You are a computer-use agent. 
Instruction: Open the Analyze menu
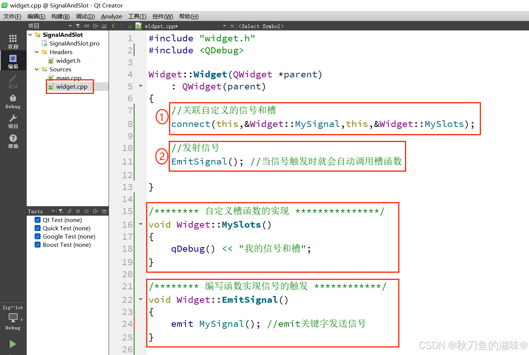[x=112, y=16]
